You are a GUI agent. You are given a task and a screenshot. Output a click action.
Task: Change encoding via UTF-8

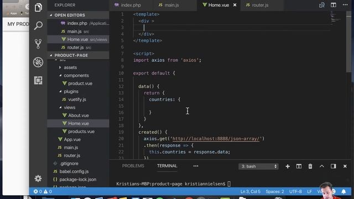click(295, 192)
